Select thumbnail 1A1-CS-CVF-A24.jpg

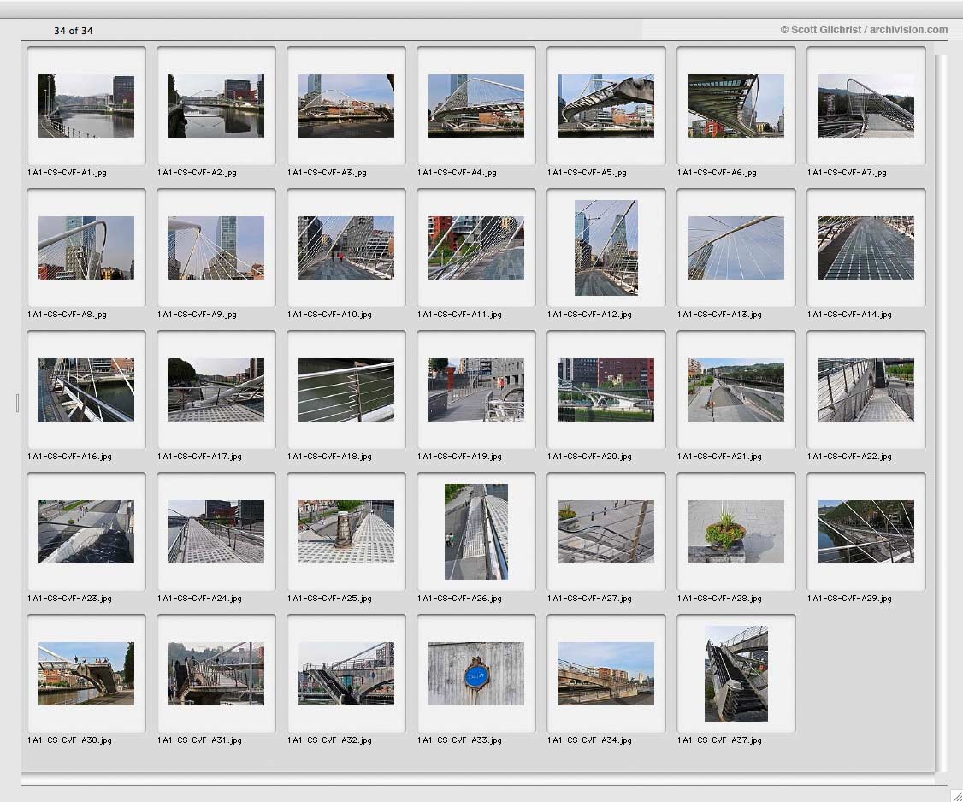coord(216,531)
